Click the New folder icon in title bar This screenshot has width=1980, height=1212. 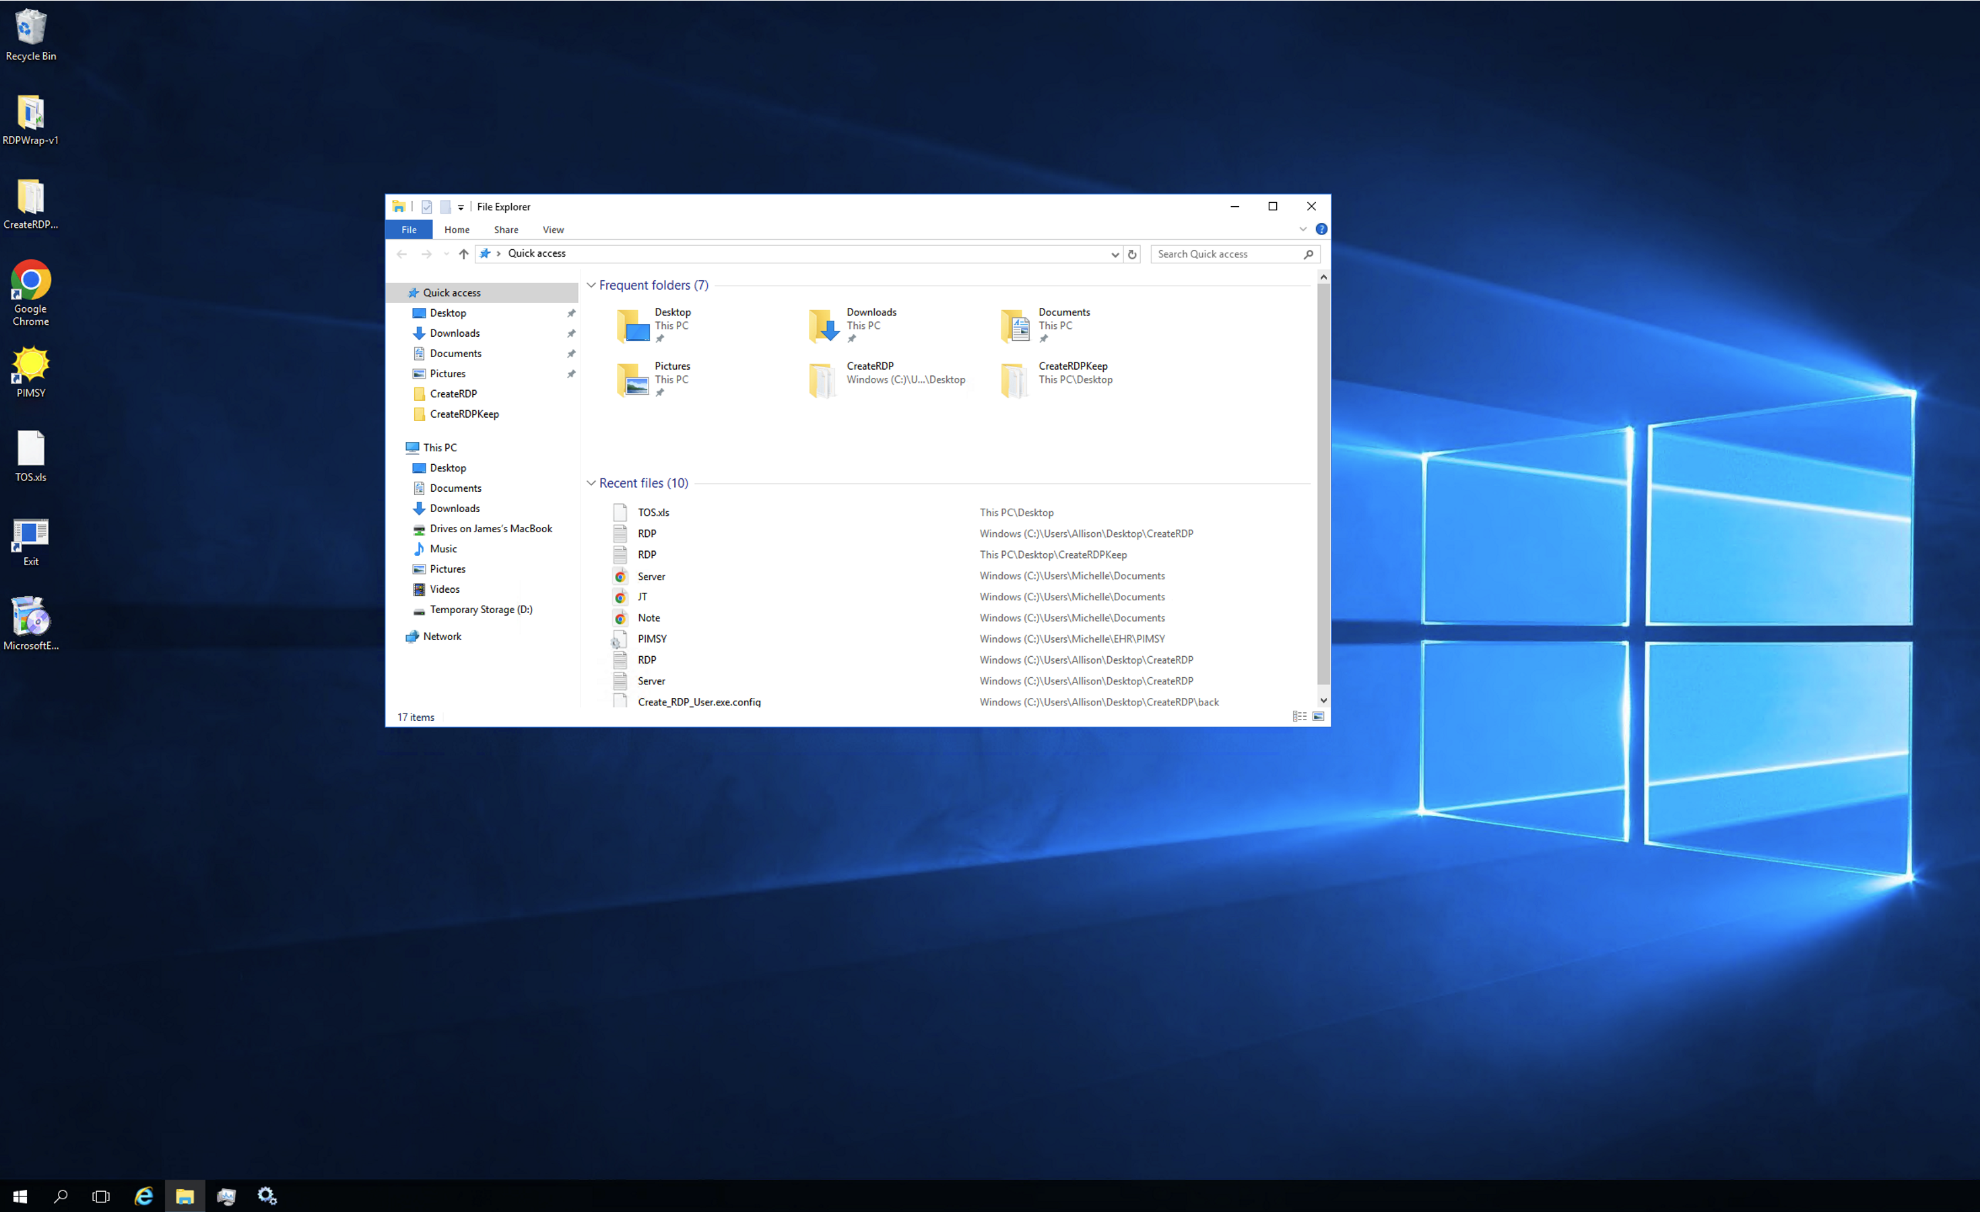click(445, 207)
